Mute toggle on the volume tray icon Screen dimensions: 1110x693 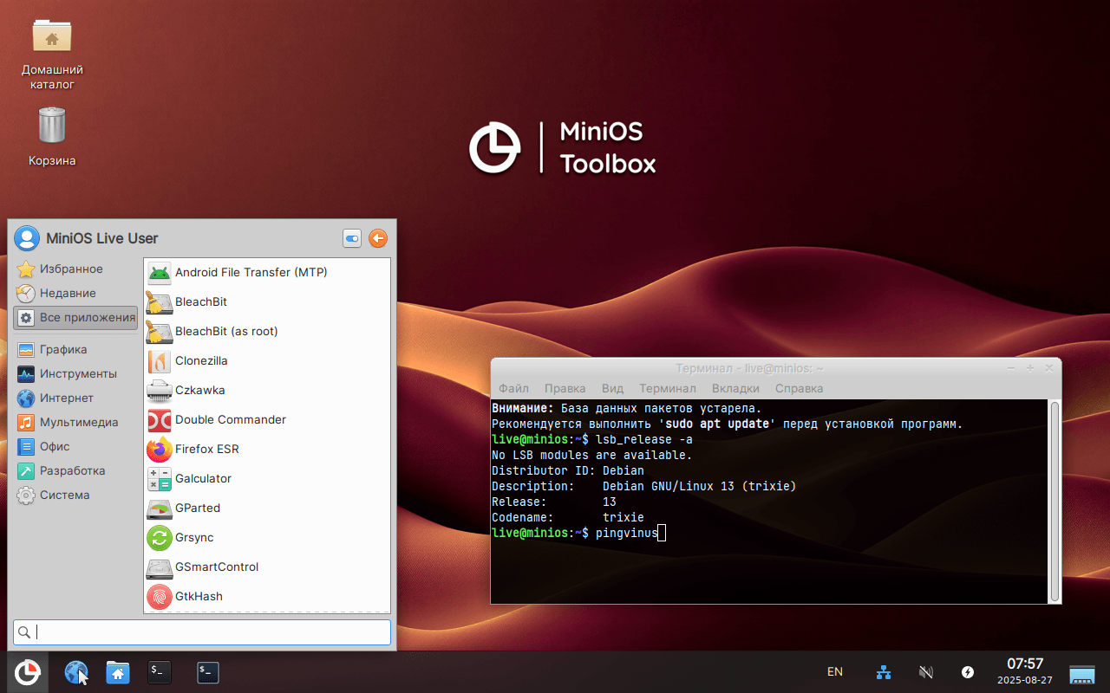[925, 672]
